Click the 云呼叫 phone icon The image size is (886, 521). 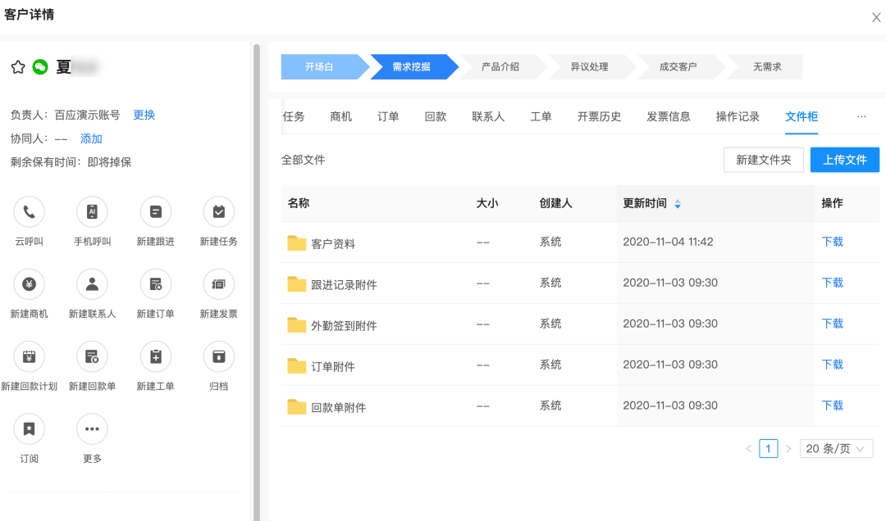[x=29, y=211]
